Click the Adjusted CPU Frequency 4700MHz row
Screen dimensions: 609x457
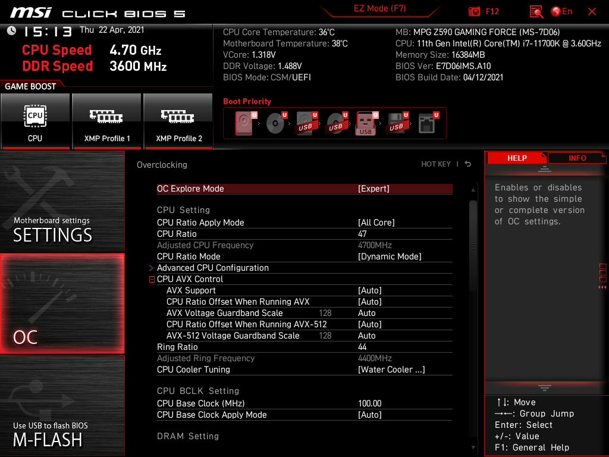coord(304,245)
